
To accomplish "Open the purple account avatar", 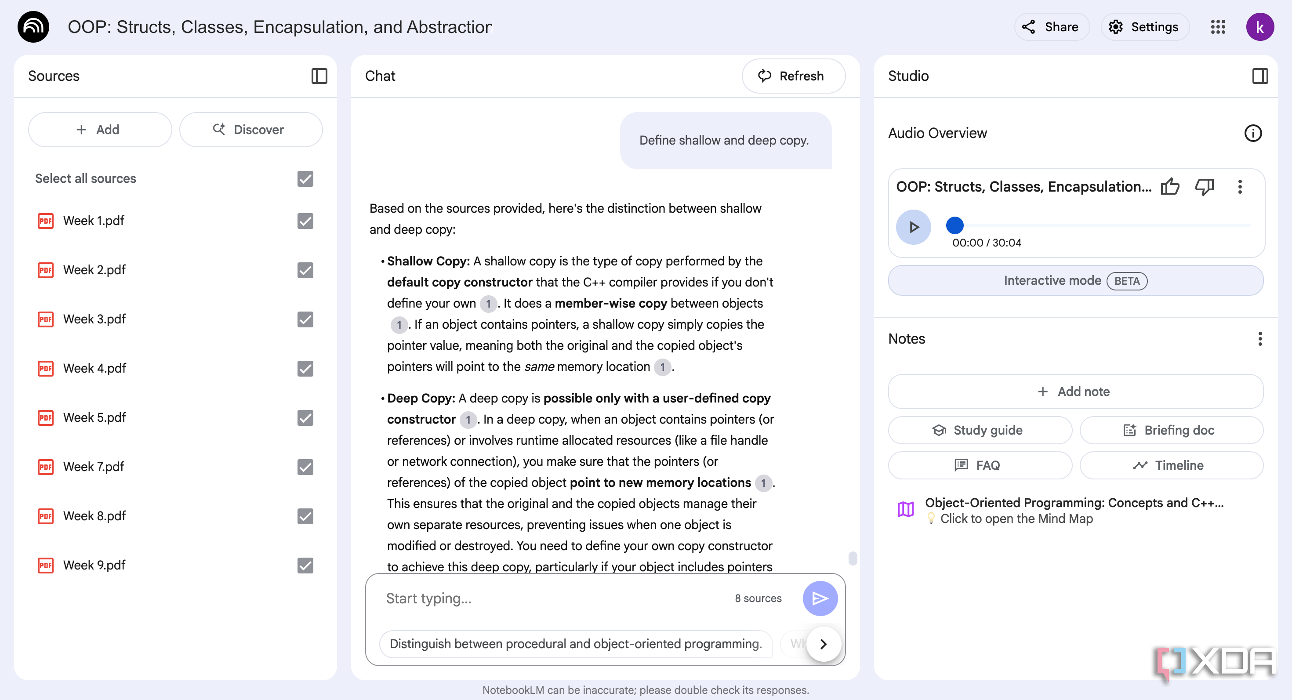I will coord(1260,26).
